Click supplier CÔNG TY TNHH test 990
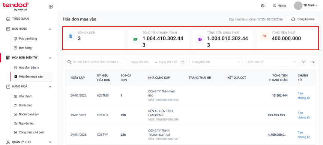323x145 pixels. [162, 94]
